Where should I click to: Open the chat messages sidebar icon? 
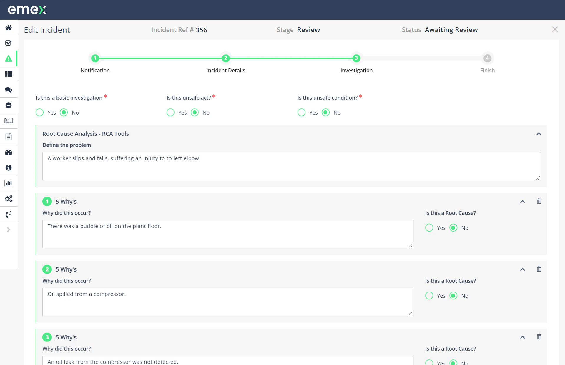[x=9, y=90]
